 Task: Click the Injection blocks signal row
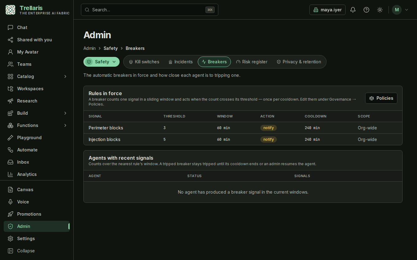(x=243, y=139)
